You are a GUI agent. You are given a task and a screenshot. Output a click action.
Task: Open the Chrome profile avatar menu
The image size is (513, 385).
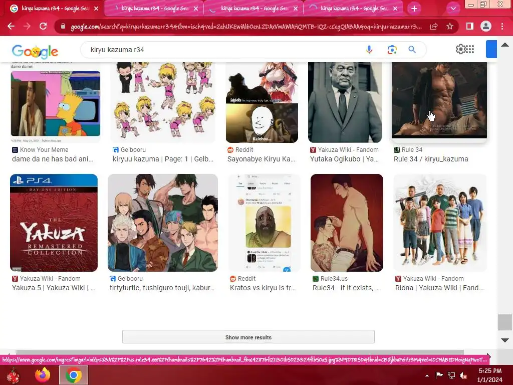(x=486, y=26)
